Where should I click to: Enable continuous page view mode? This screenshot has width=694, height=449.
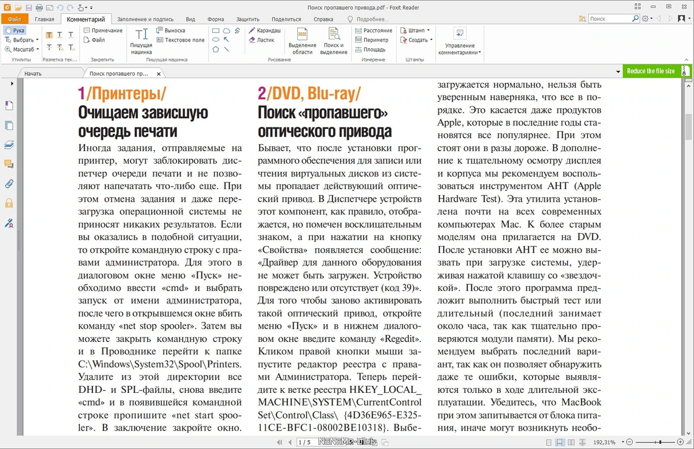[x=559, y=442]
